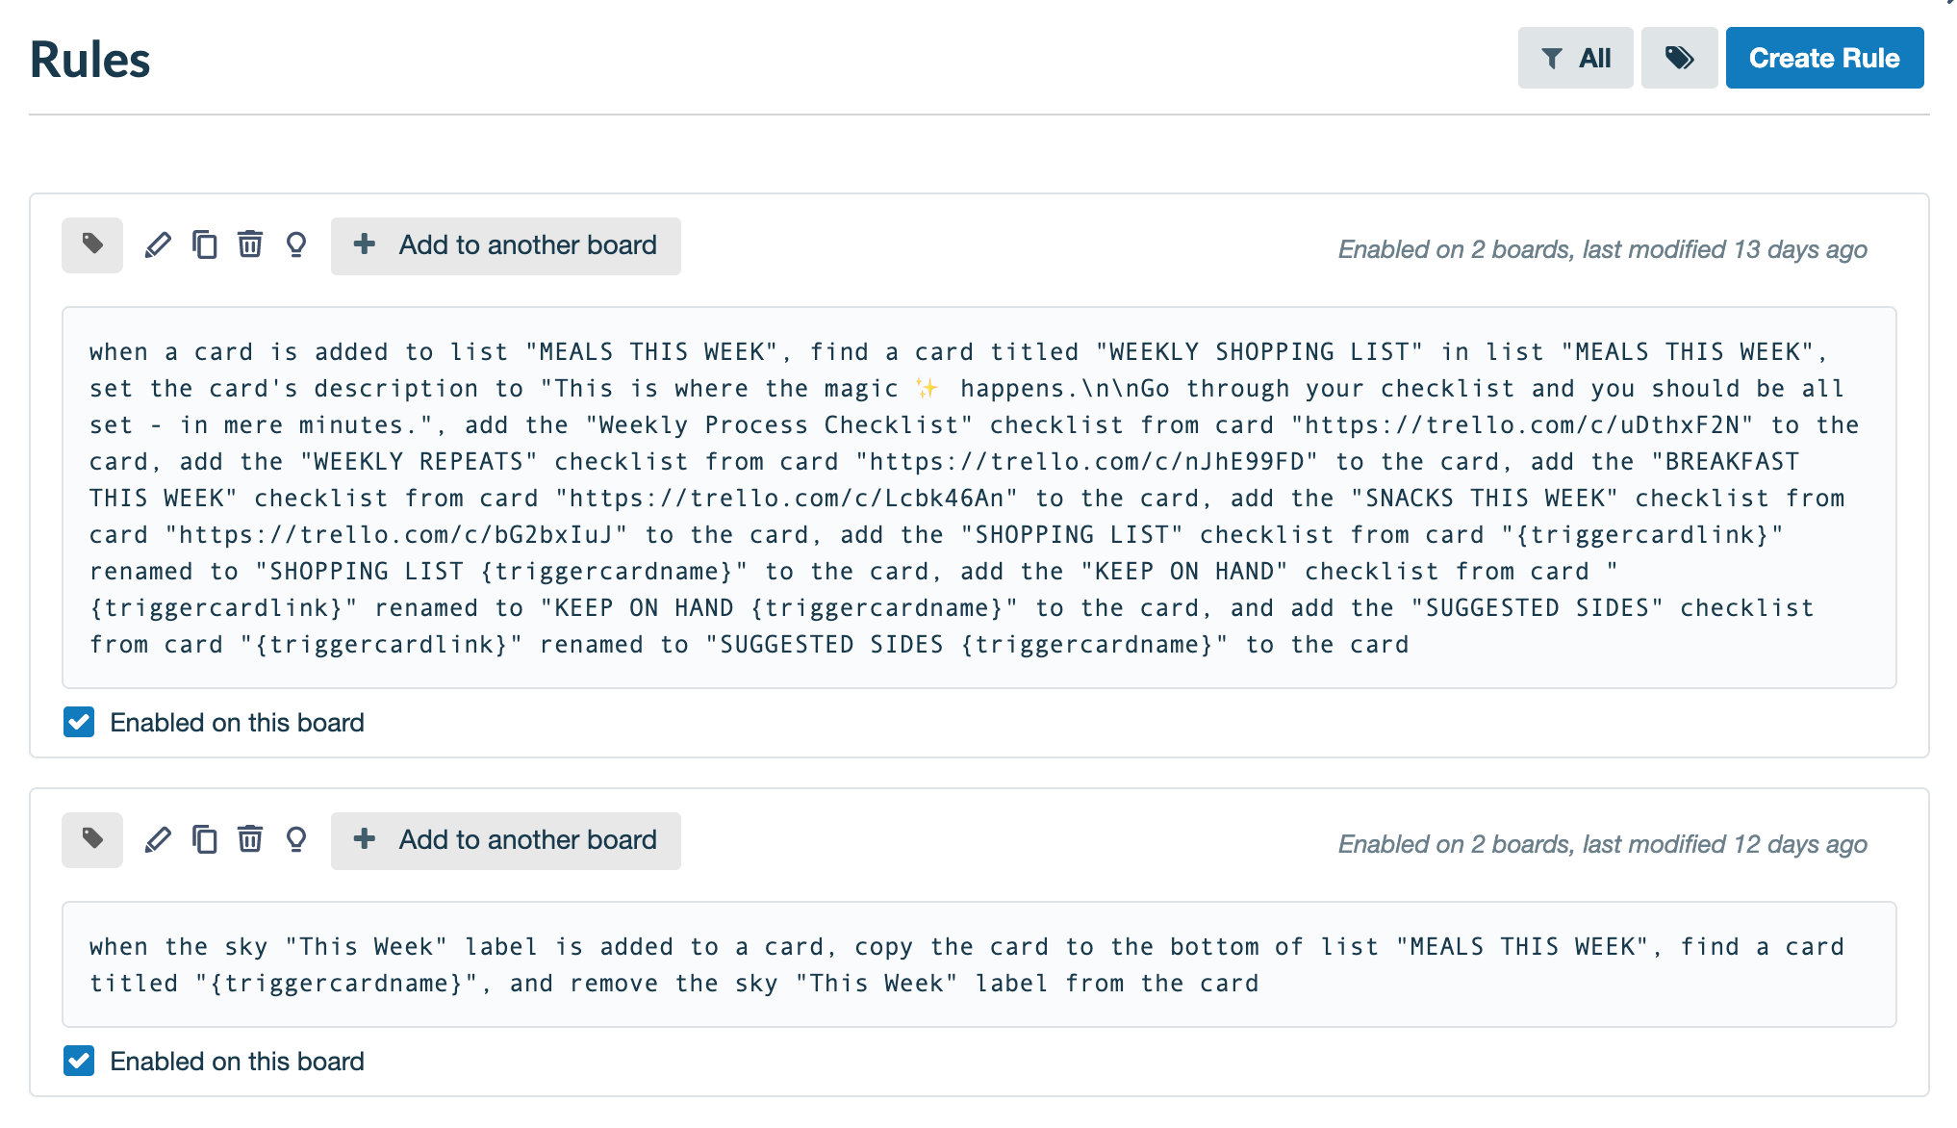Copy the first rule using the duplicate icon
1957x1128 pixels.
(204, 245)
